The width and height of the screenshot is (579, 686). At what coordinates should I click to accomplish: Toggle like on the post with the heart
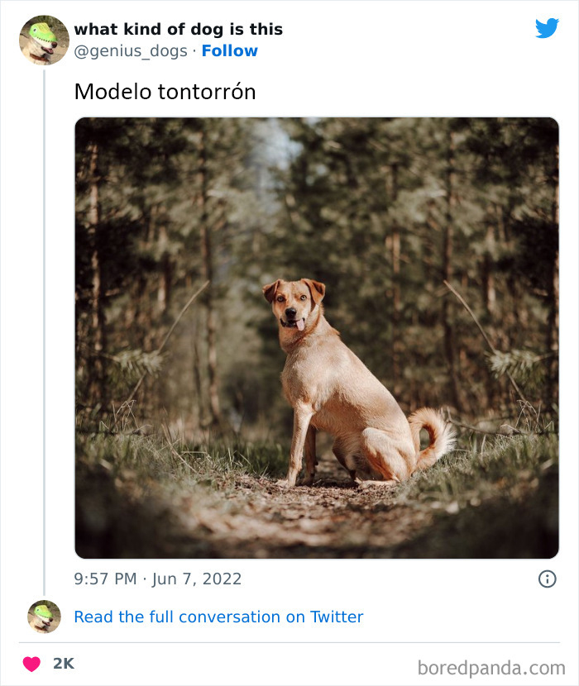(x=33, y=662)
